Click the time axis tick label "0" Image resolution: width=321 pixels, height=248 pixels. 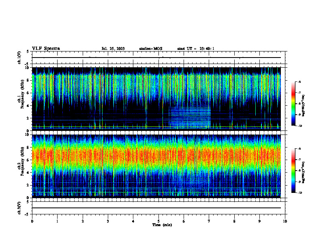(x=32, y=221)
